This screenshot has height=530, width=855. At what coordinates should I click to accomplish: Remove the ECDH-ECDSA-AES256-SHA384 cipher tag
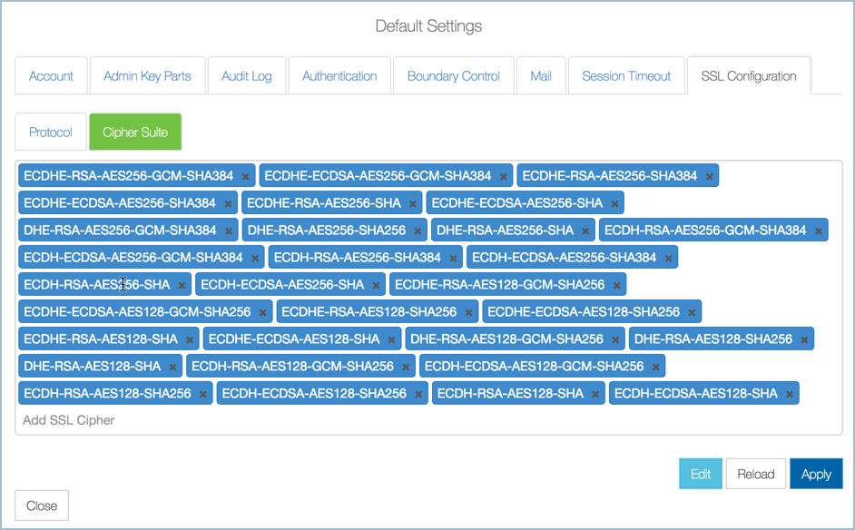coord(669,259)
